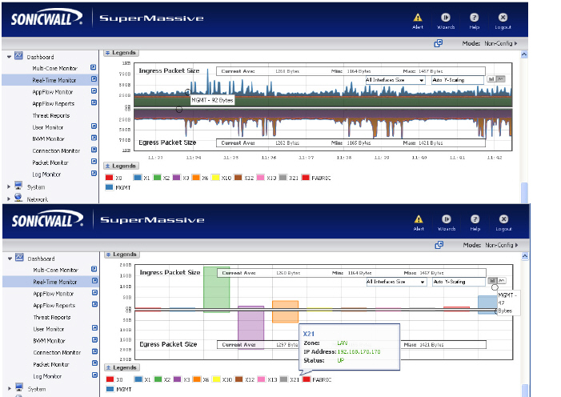561x397 pixels.
Task: Switch to line chart view, upper screenshot
Action: (x=501, y=79)
